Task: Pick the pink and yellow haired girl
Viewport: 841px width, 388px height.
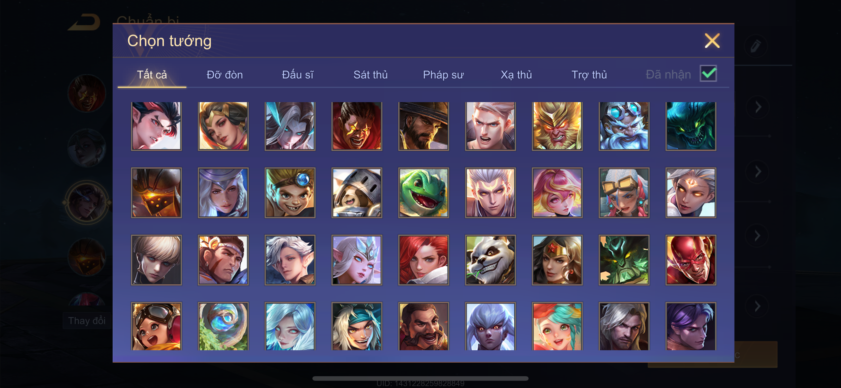Action: click(557, 192)
